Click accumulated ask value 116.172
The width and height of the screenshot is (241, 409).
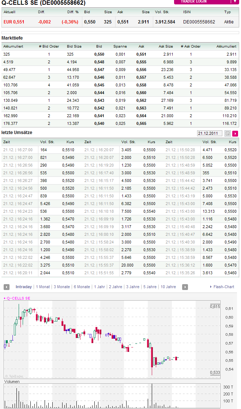coord(229,123)
